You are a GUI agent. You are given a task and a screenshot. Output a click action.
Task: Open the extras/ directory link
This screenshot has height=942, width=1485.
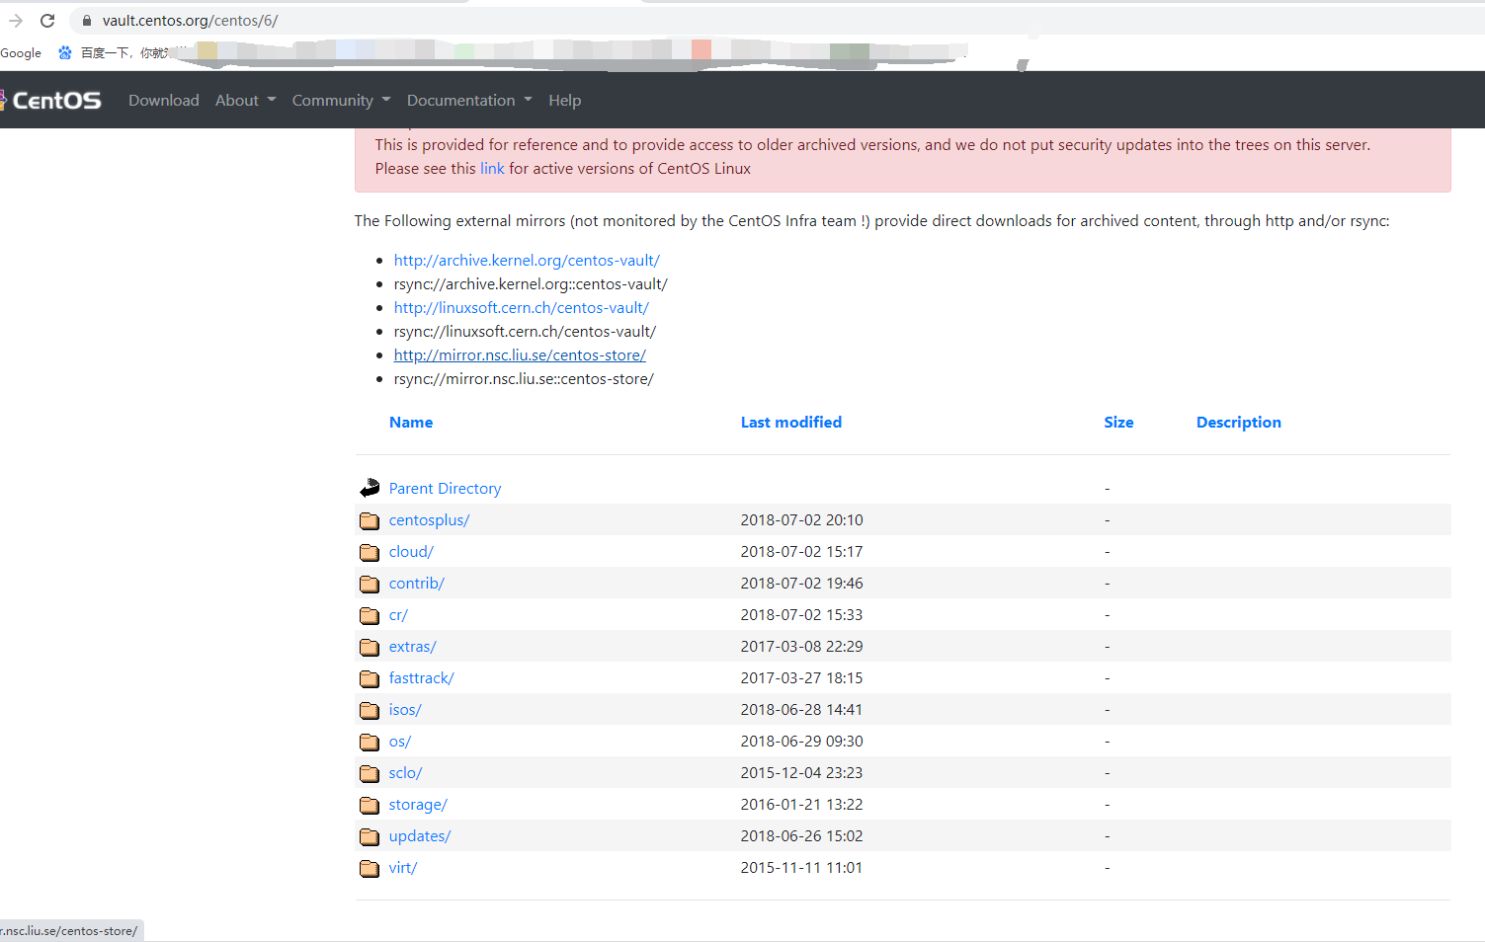pyautogui.click(x=412, y=646)
